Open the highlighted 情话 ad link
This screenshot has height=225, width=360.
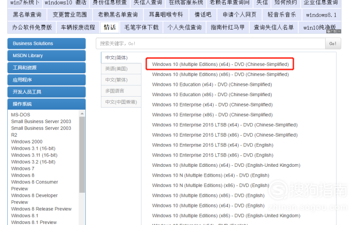pos(110,28)
